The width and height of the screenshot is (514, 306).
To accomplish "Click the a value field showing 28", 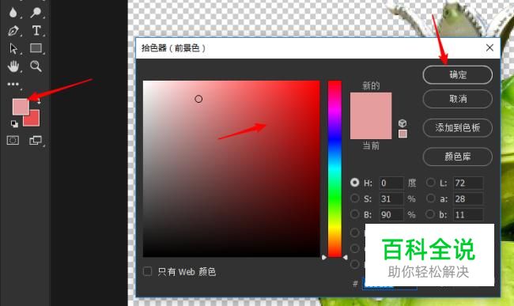I will (468, 199).
